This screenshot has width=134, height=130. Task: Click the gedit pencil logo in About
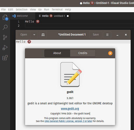pos(71,74)
